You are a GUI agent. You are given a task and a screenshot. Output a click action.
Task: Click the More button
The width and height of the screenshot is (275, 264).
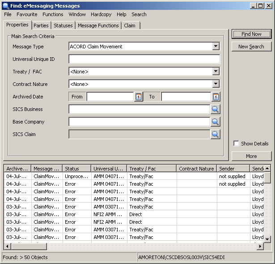[251, 156]
